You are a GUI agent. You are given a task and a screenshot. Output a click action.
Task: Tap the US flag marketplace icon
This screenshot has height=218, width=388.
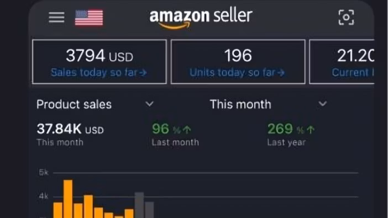[x=89, y=18]
